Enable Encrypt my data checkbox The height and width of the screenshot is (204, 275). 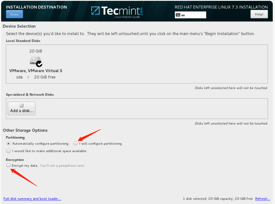click(8, 165)
